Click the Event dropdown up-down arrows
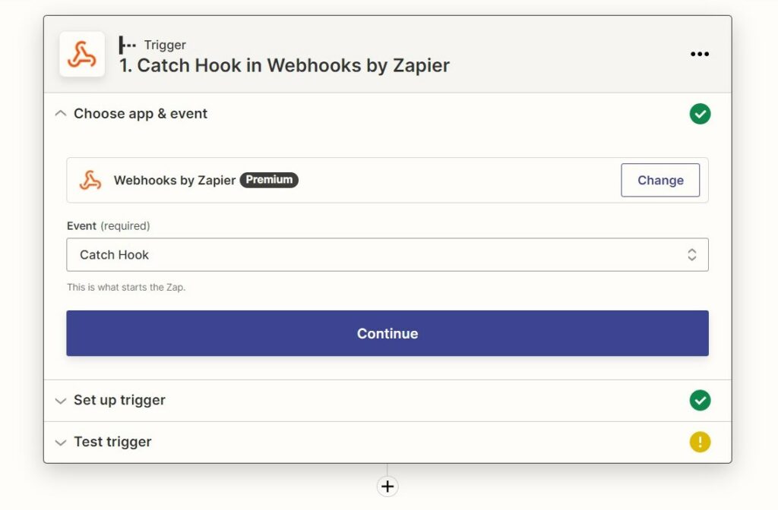Screen dimensions: 778x510 (691, 255)
